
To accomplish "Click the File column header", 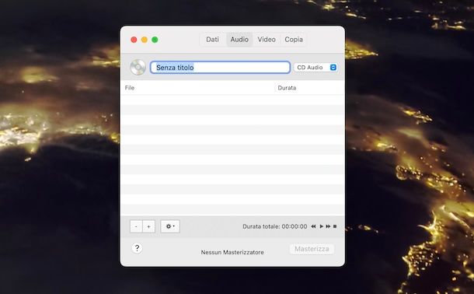I will 130,88.
